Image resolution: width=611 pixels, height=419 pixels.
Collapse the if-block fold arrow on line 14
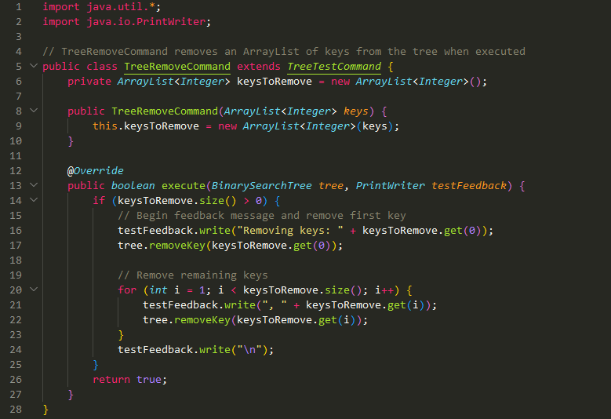[34, 200]
